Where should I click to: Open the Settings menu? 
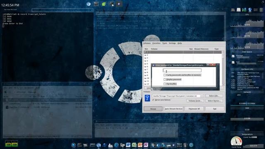[172, 43]
